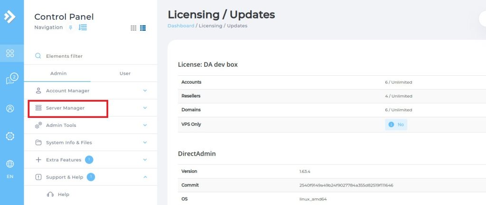Expand the Admin Tools chevron

point(145,125)
